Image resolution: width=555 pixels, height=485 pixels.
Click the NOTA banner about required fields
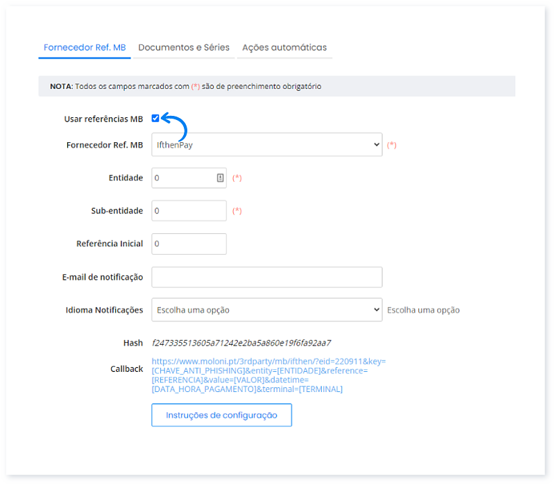click(277, 86)
